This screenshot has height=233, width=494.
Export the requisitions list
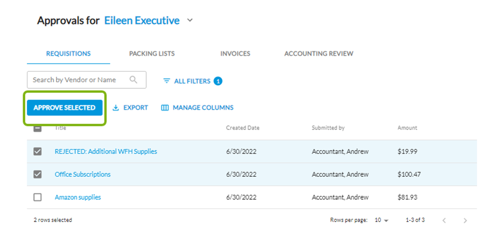pyautogui.click(x=130, y=107)
